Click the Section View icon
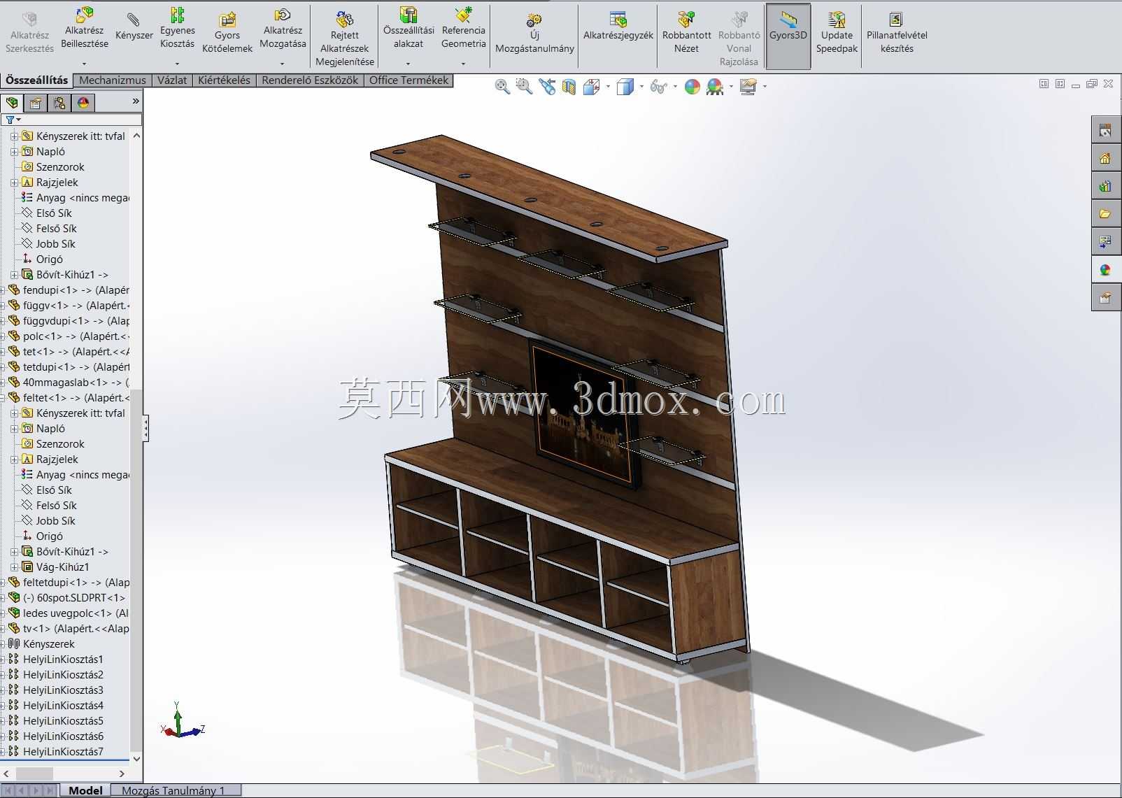1122x798 pixels. point(569,87)
